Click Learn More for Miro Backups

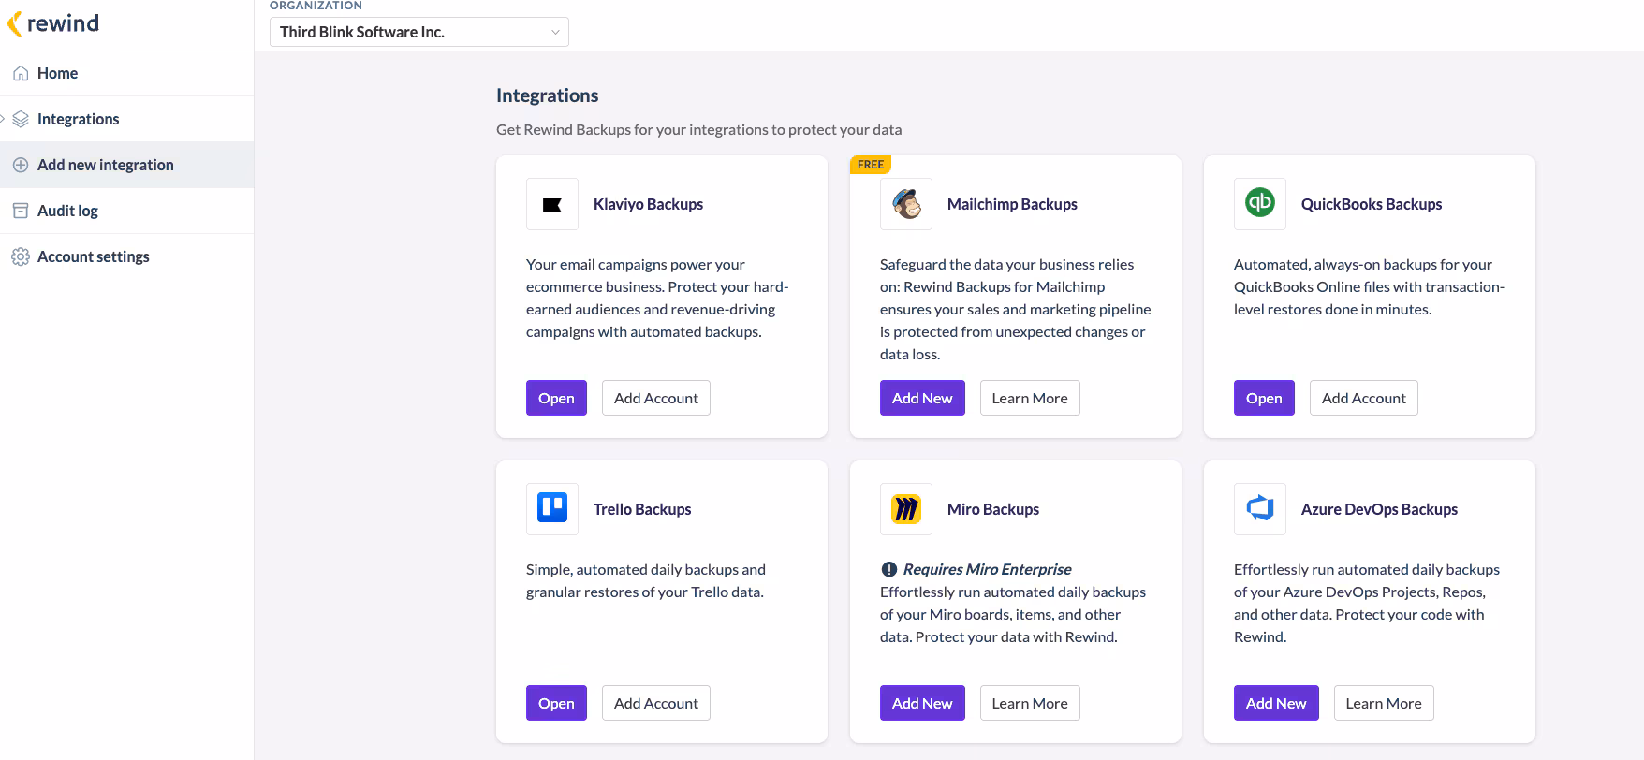(1029, 703)
